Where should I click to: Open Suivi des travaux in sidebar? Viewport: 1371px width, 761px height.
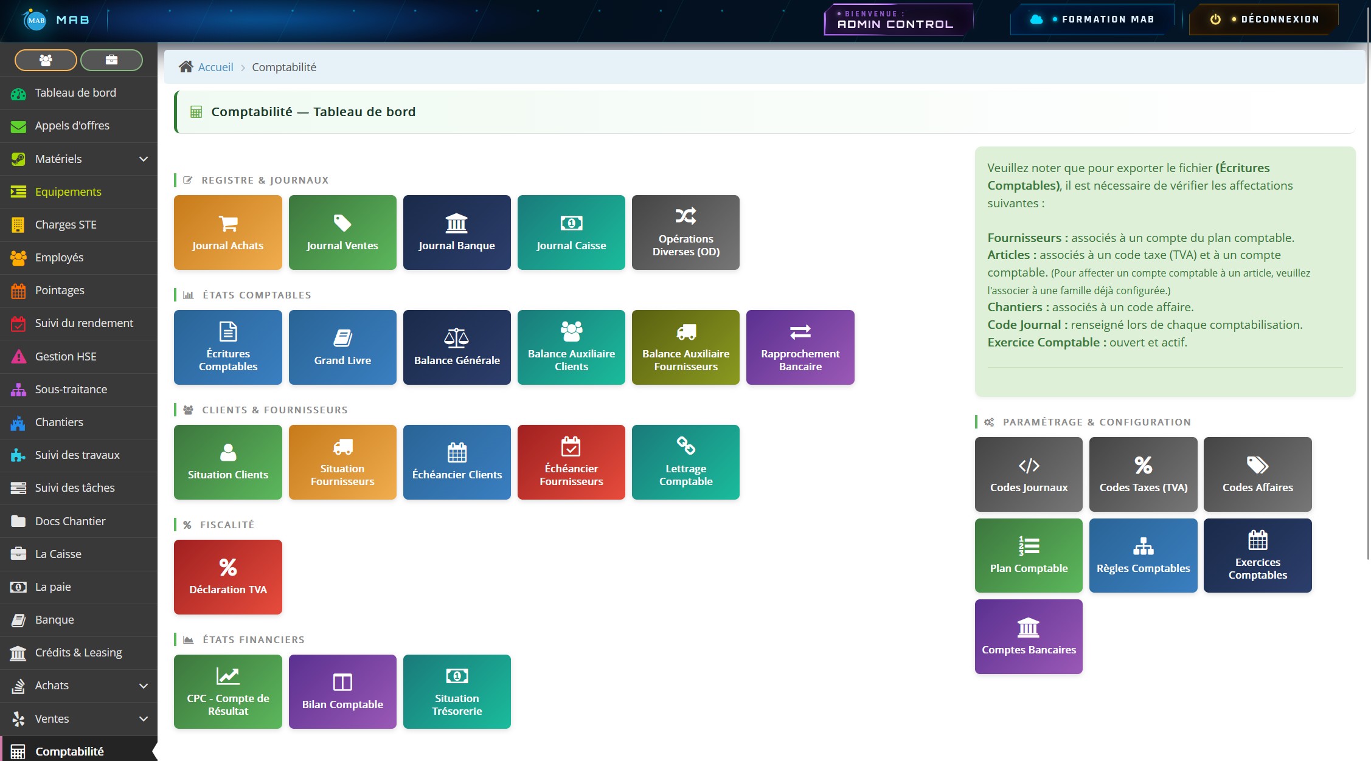[x=78, y=455]
